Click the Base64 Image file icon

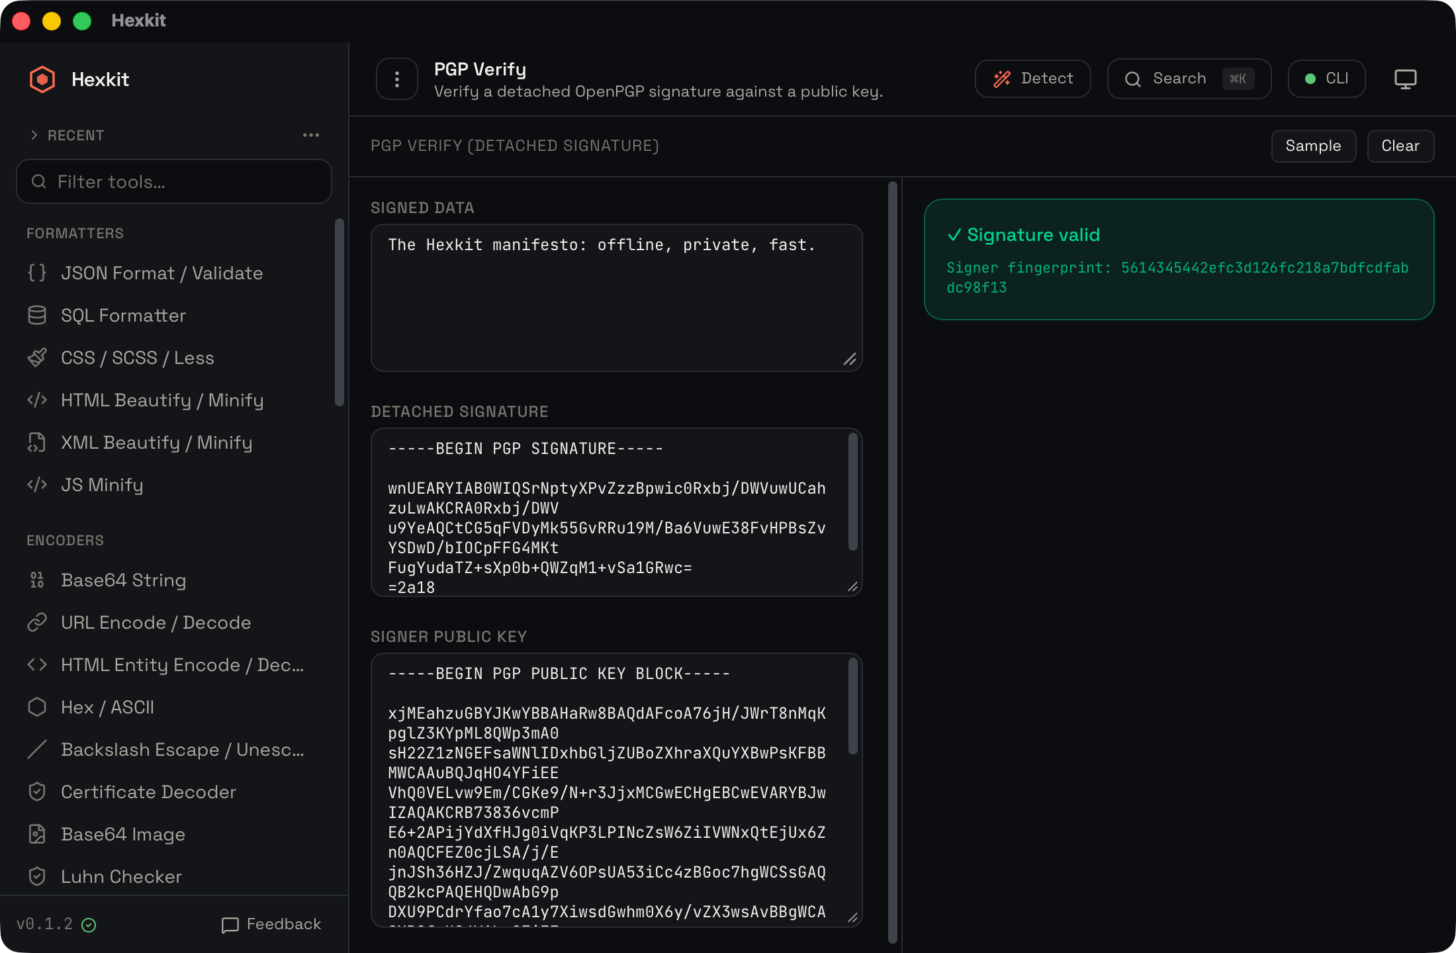pyautogui.click(x=37, y=834)
